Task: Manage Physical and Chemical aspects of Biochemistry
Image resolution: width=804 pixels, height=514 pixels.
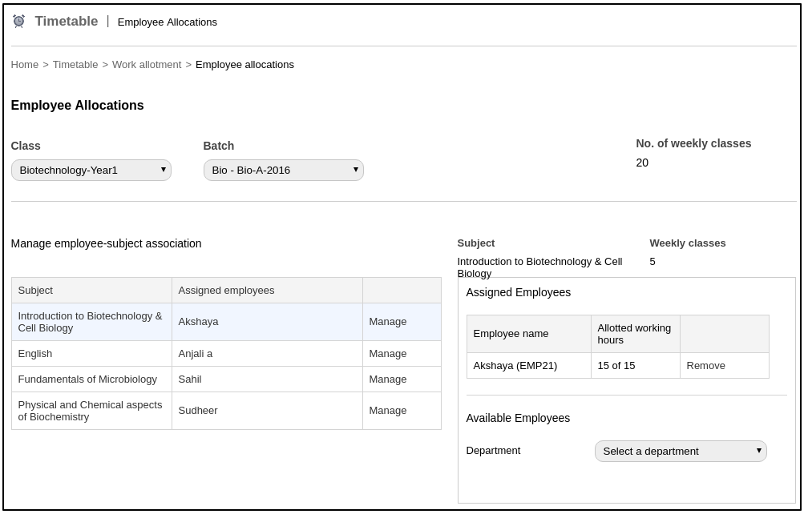Action: click(x=388, y=411)
